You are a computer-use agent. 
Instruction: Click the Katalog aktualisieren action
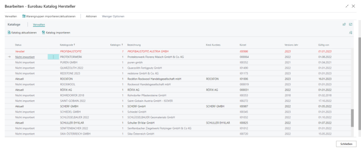22,33
